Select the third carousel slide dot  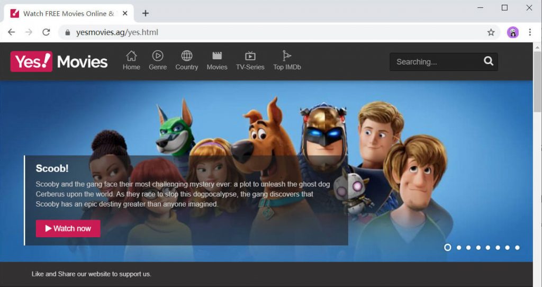pyautogui.click(x=468, y=248)
